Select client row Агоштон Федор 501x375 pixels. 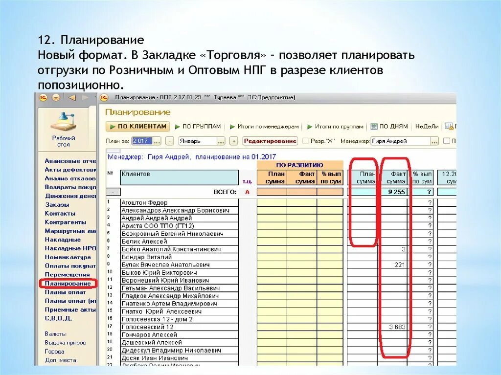(x=180, y=202)
